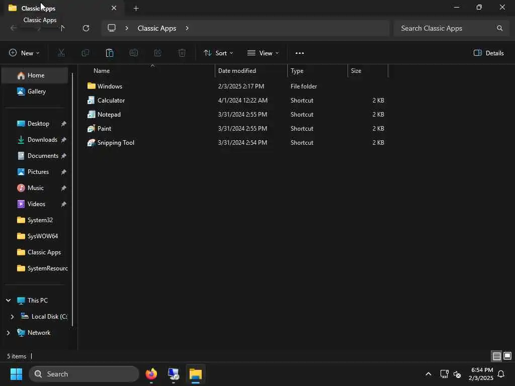This screenshot has height=386, width=515.
Task: Click the Search Classic Apps field
Action: click(451, 28)
